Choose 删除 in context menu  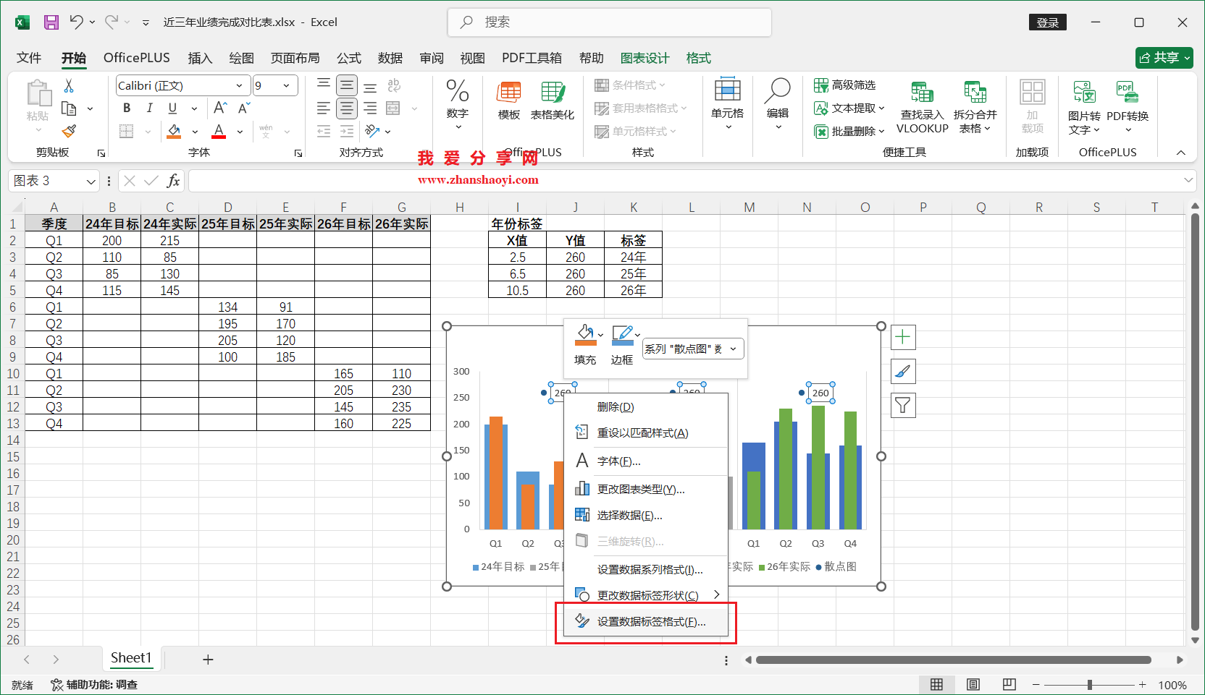click(x=646, y=406)
